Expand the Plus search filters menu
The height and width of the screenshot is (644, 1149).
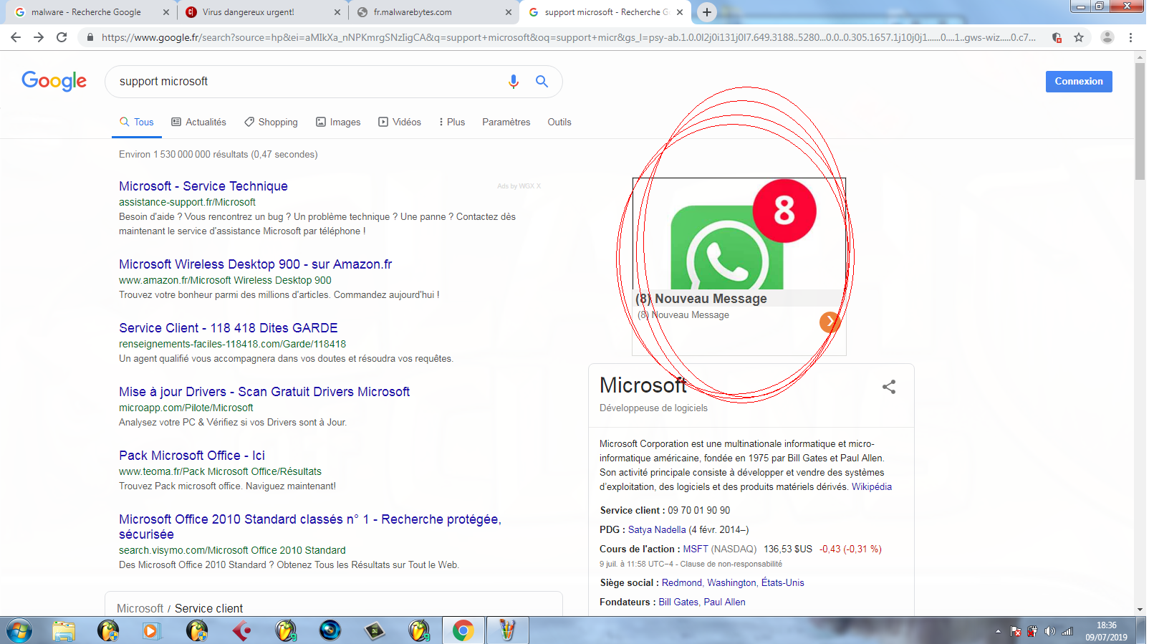pos(452,122)
